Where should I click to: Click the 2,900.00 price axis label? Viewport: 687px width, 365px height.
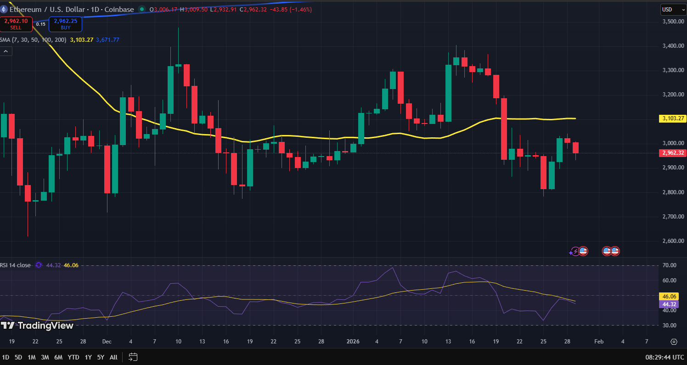pos(674,168)
